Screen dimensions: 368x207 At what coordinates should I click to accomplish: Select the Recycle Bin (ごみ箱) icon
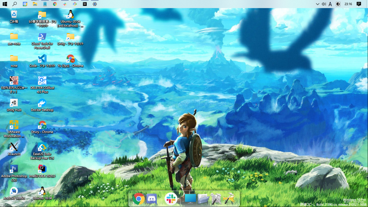point(14,17)
